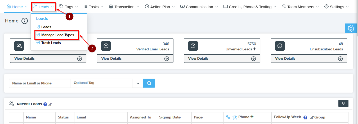
Task: Click the Name or Email or Phone field
Action: pyautogui.click(x=40, y=83)
